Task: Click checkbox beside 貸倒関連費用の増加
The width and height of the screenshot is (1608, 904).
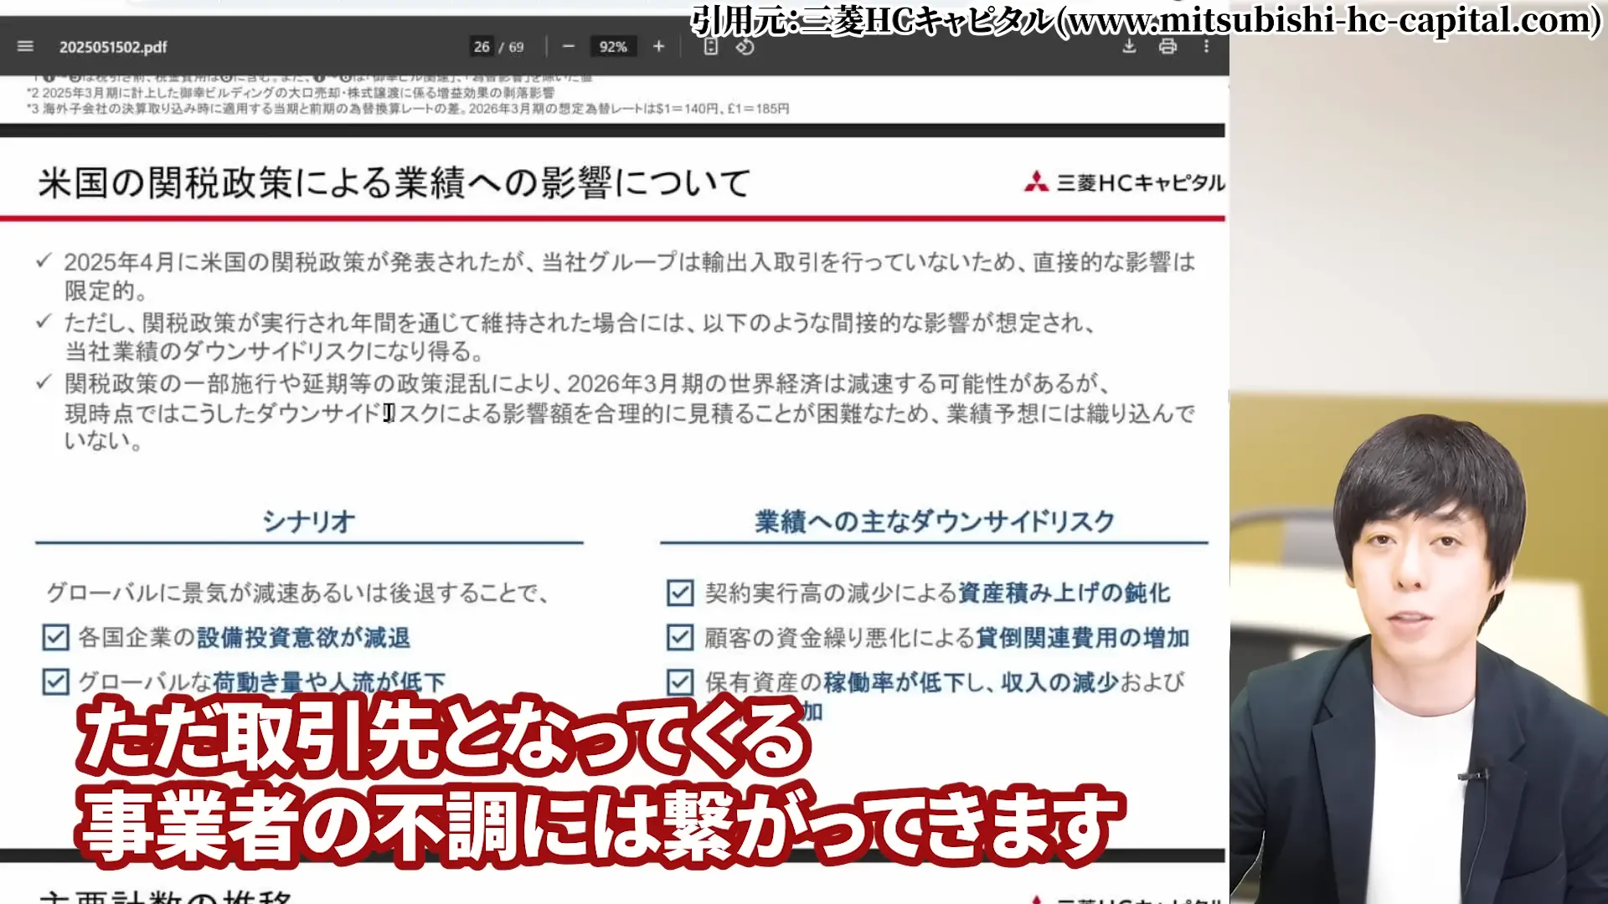Action: (x=680, y=638)
